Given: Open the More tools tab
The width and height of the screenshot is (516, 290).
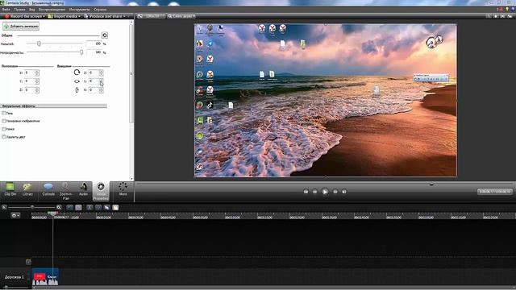Looking at the screenshot, I should pyautogui.click(x=123, y=190).
